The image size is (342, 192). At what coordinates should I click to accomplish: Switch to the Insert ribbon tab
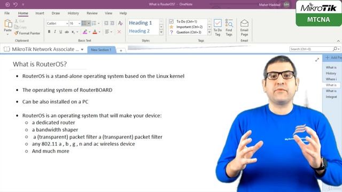coord(40,13)
